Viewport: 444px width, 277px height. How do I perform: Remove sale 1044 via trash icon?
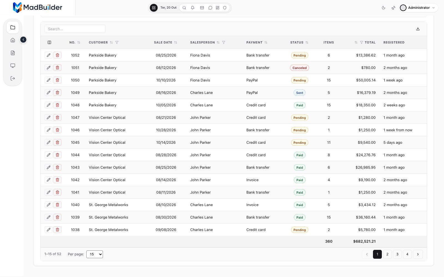pos(57,155)
